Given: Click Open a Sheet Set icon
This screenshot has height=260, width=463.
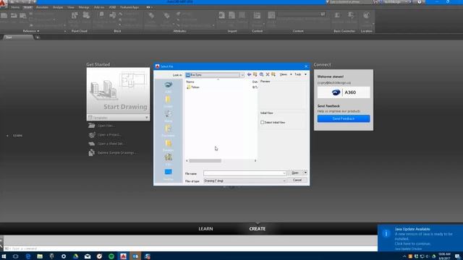Looking at the screenshot, I should point(92,144).
